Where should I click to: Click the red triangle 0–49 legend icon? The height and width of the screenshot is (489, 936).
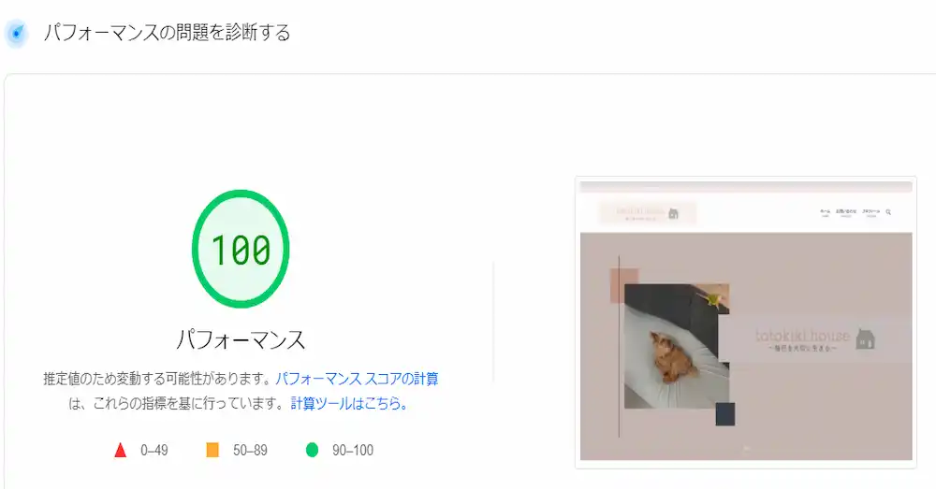coord(120,451)
